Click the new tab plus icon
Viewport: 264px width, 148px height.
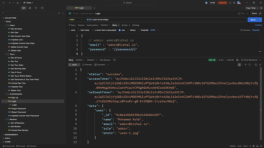click(95, 8)
